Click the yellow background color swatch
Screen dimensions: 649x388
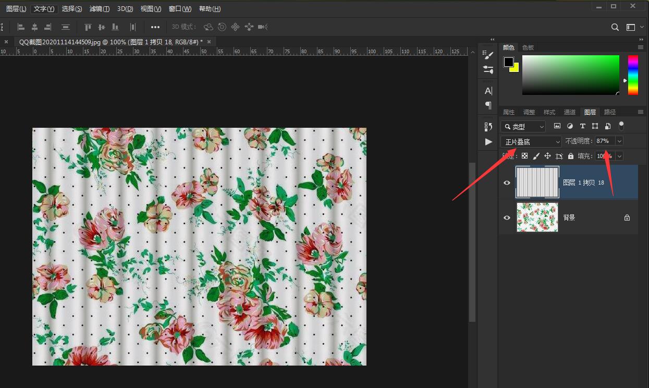tap(516, 69)
